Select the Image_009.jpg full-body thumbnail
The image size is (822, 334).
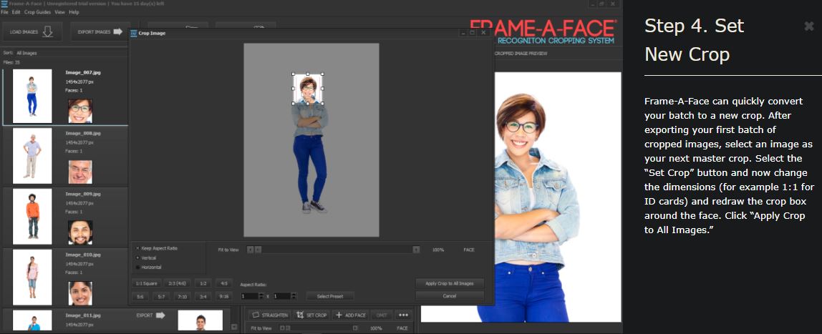pyautogui.click(x=32, y=216)
